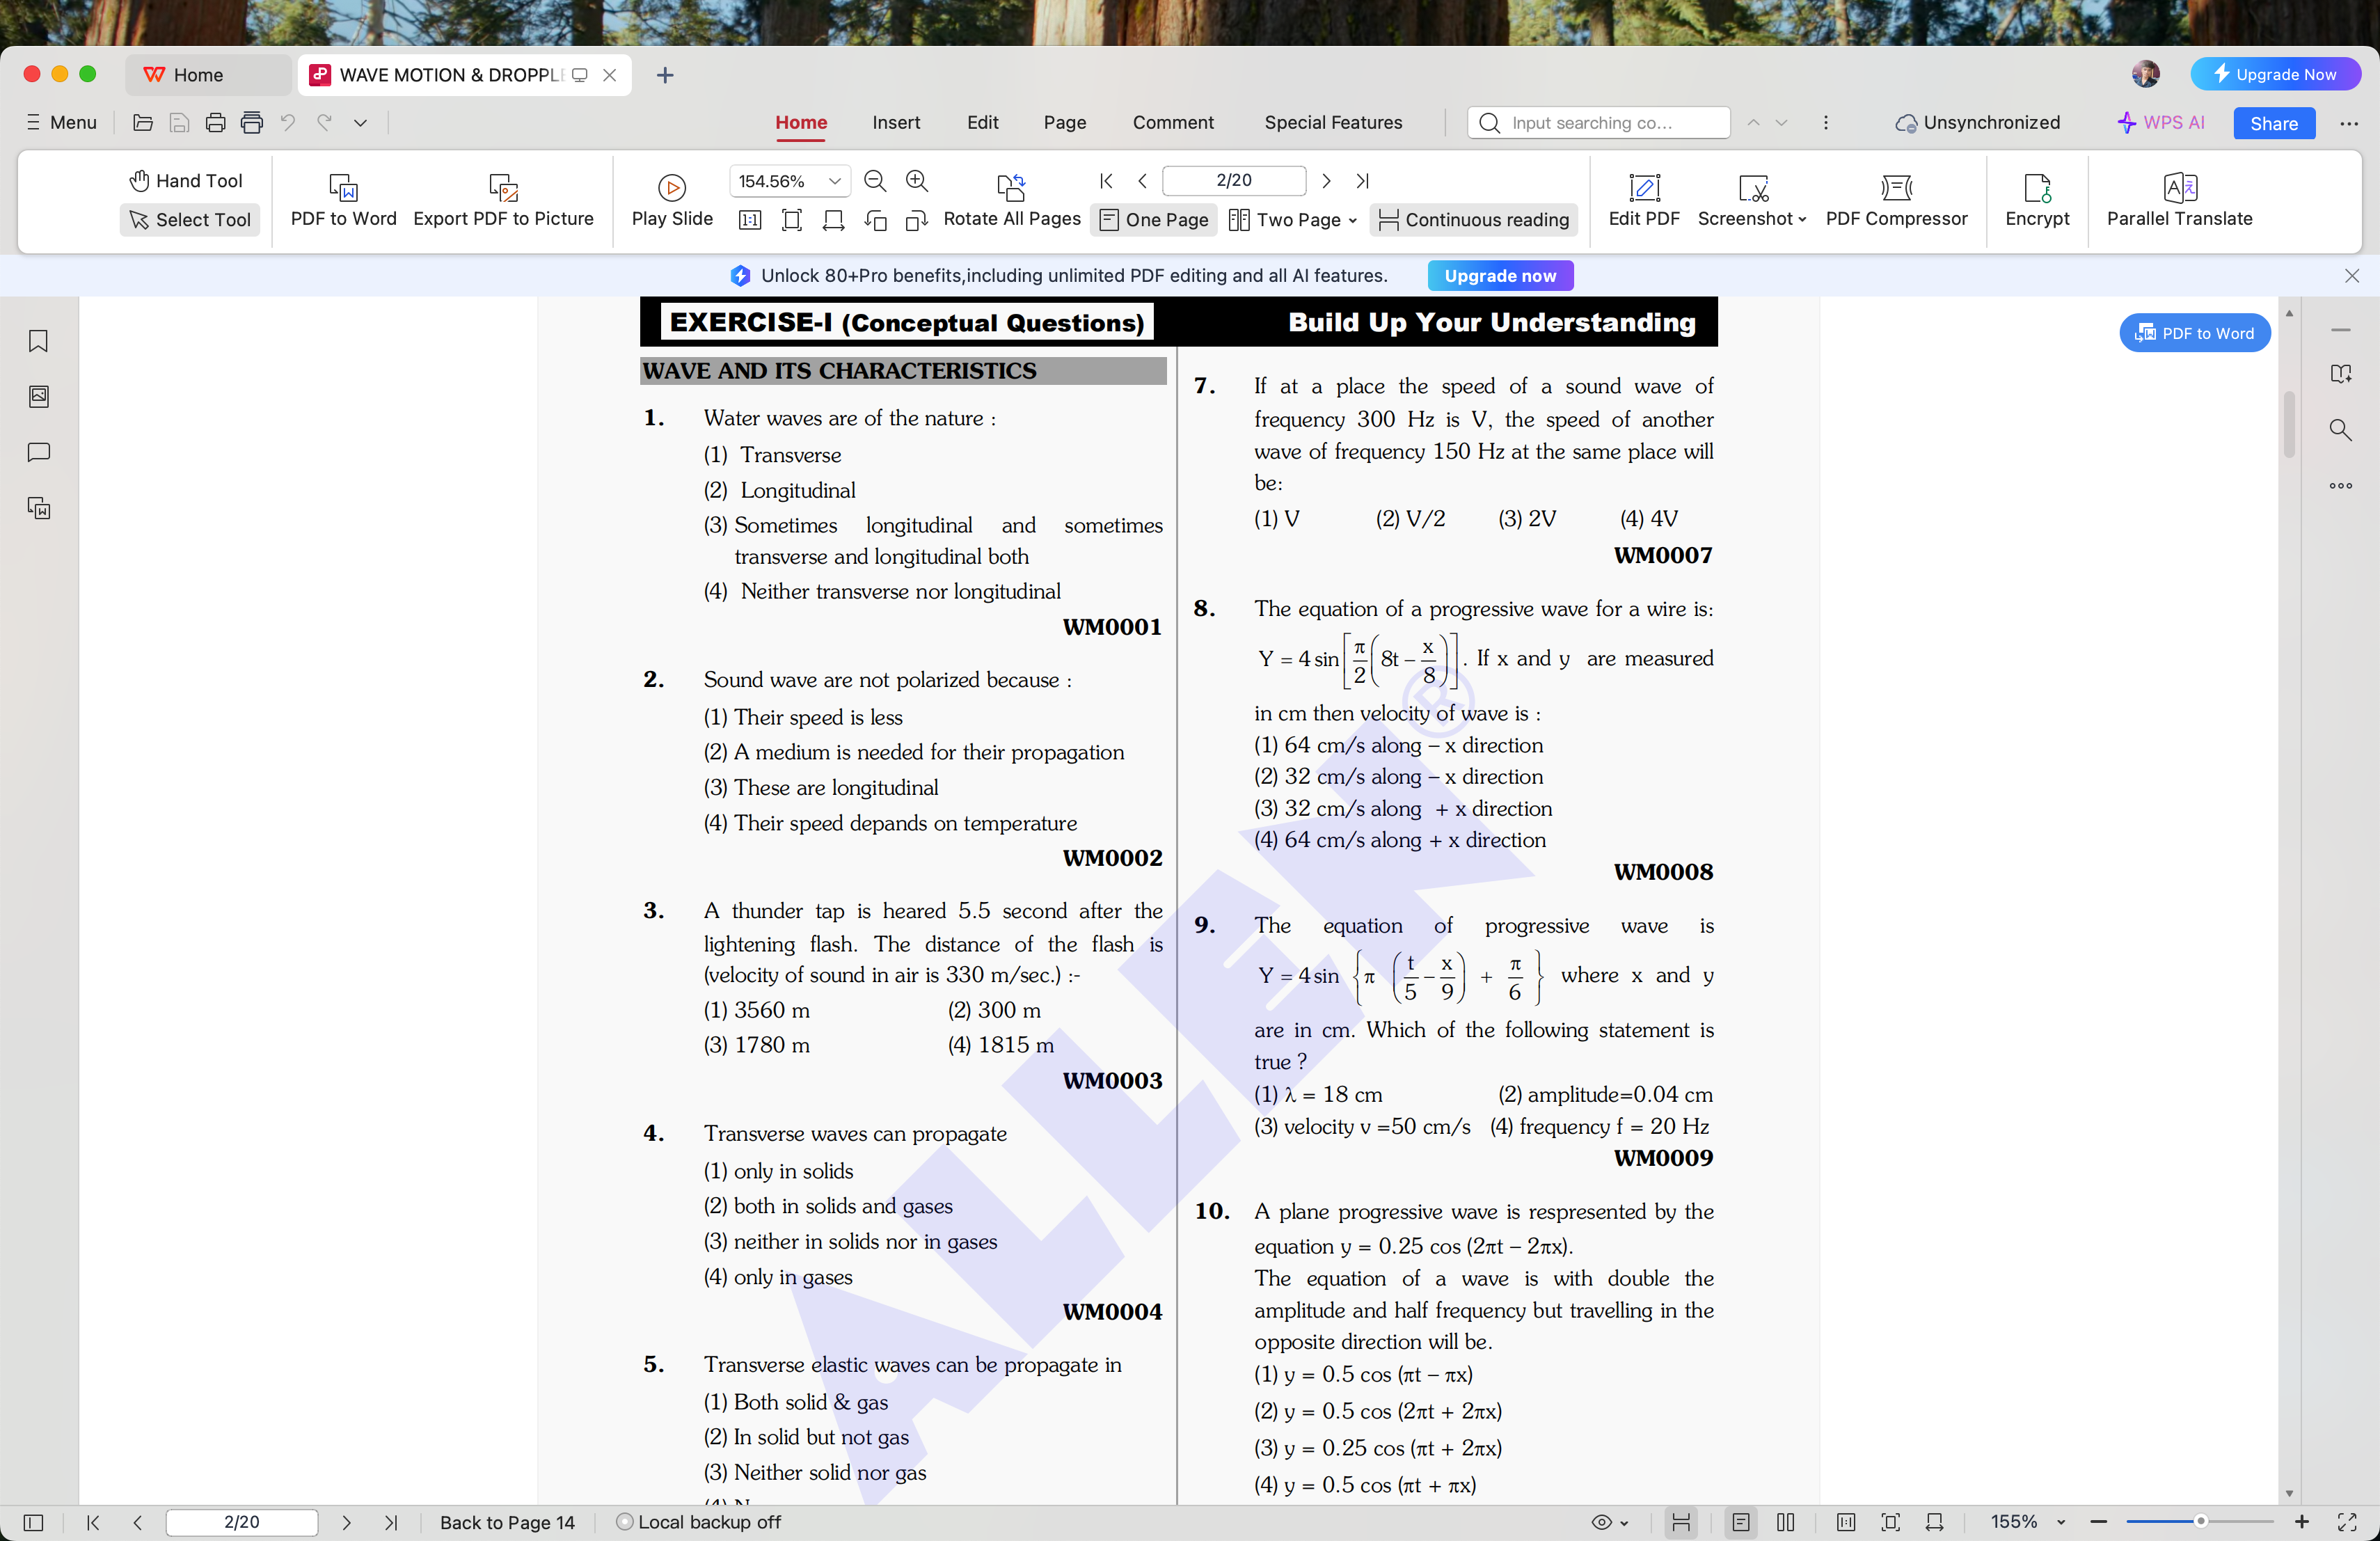
Task: Click the One Page view toggle
Action: [x=1154, y=219]
